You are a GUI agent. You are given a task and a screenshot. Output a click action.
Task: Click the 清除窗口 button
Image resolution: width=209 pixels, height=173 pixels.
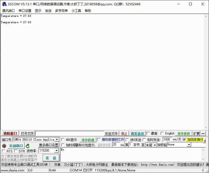pos(10,133)
